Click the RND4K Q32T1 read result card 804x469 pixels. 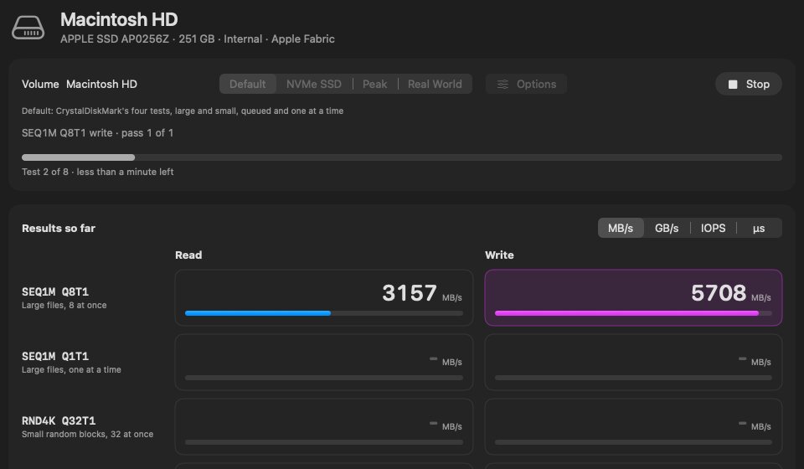coord(324,427)
